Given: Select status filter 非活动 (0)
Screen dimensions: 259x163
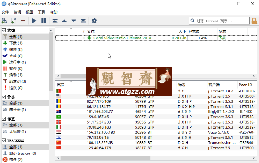Looking at the screenshot, I should [x=25, y=81].
